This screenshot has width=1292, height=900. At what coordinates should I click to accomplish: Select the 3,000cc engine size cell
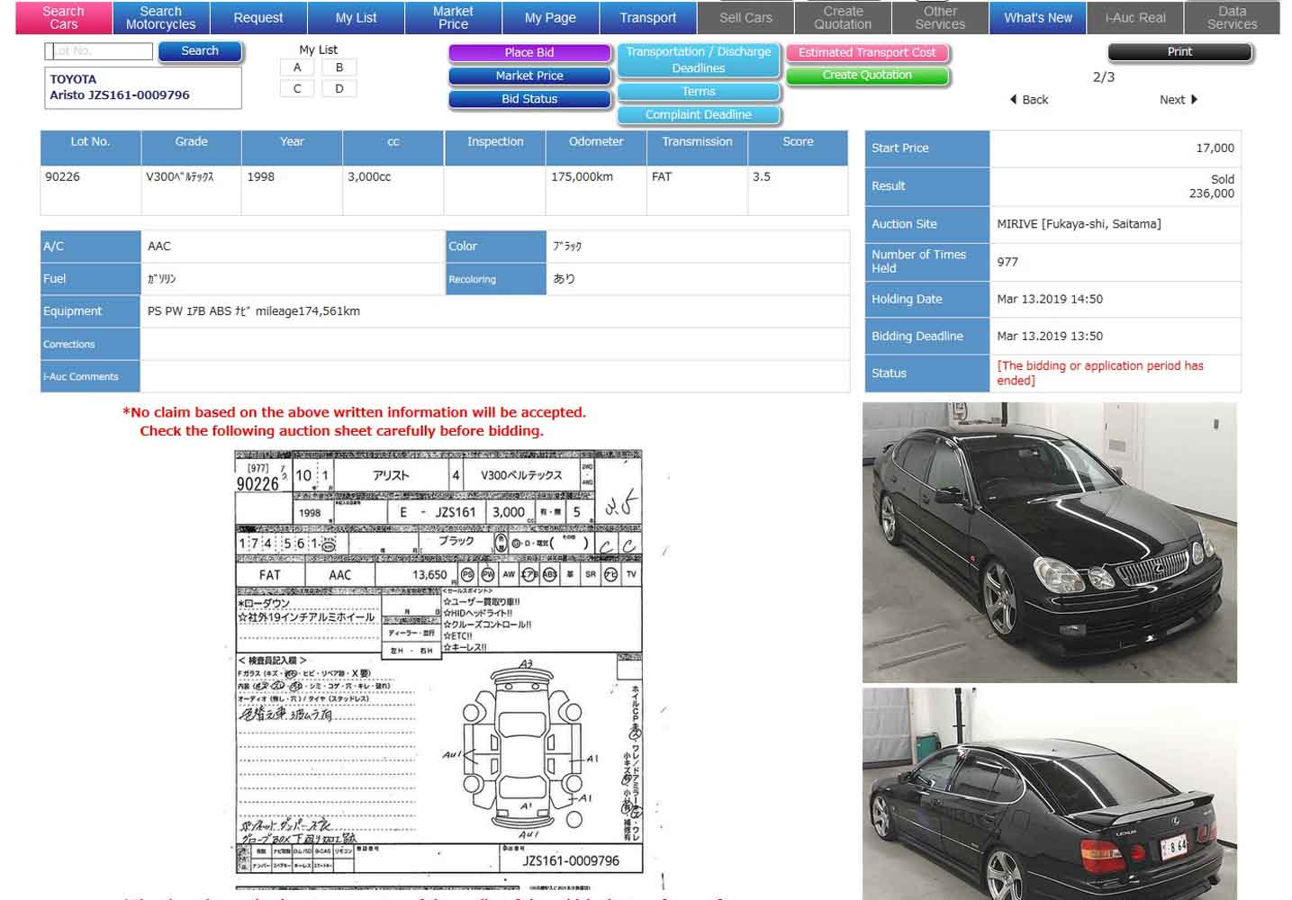pos(393,190)
